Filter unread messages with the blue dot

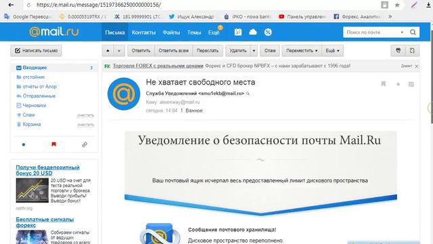coord(24,144)
